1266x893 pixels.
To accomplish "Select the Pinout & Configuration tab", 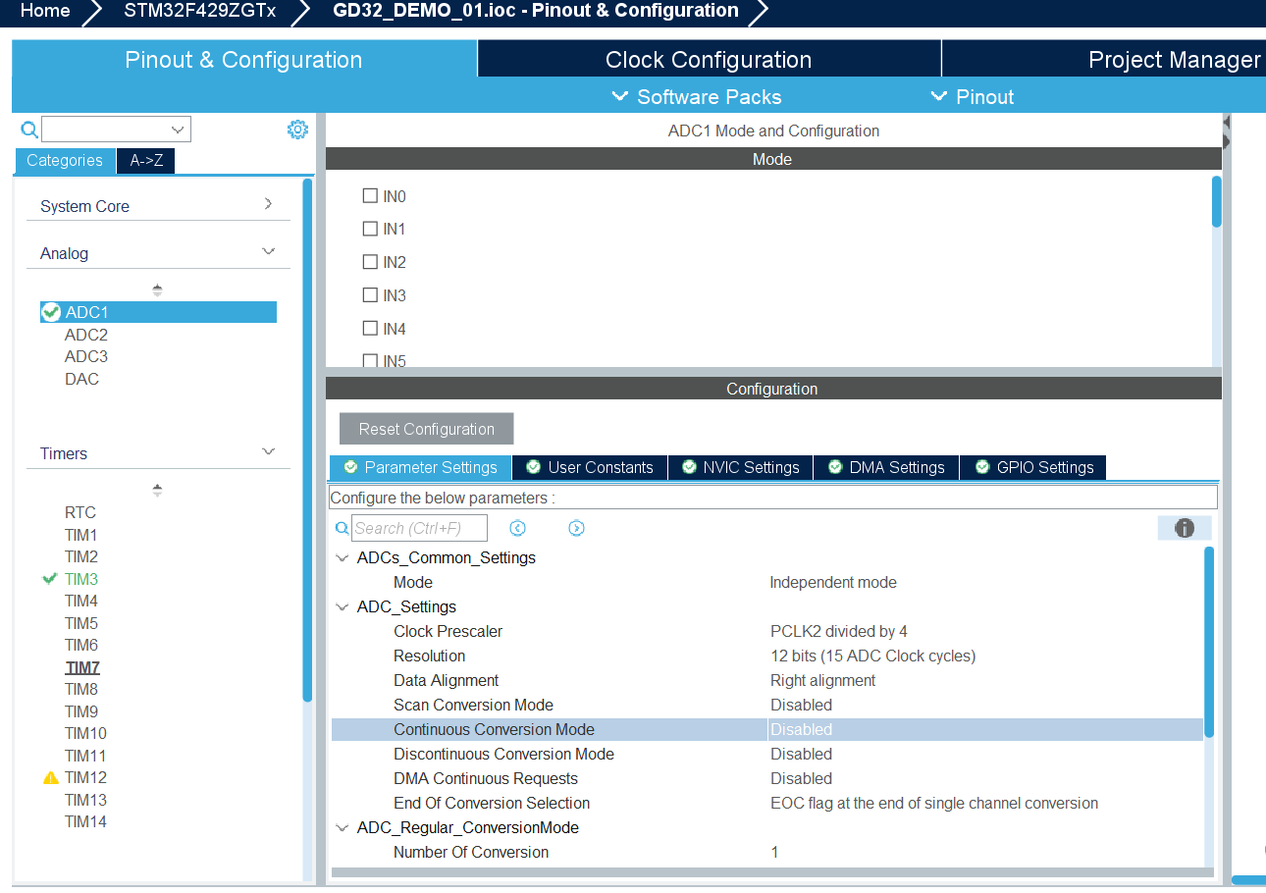I will coord(243,59).
